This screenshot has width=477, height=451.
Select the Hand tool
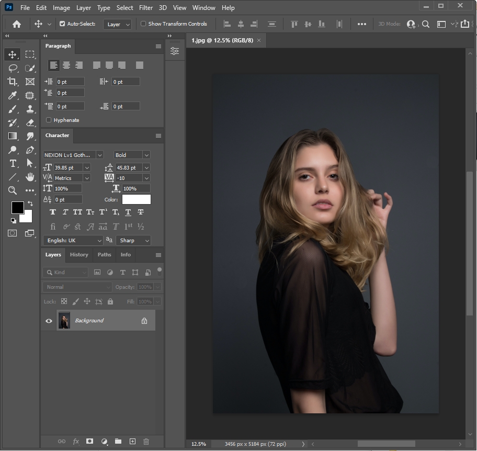30,177
